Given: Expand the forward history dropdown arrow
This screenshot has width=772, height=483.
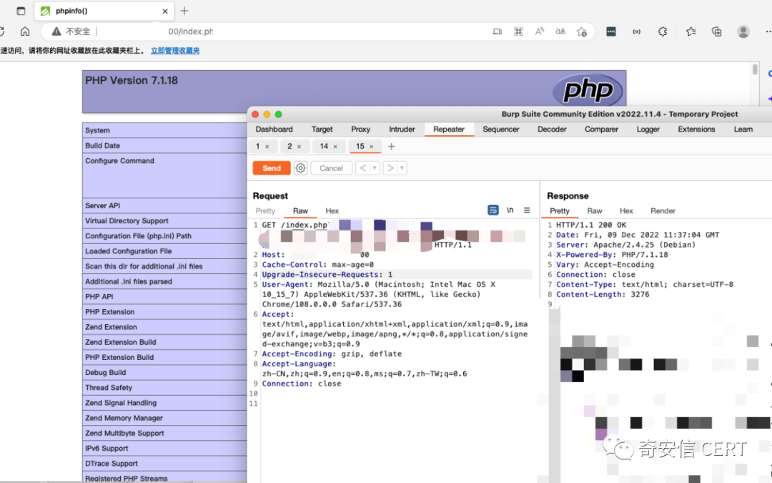Looking at the screenshot, I should click(x=402, y=168).
